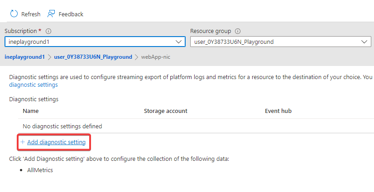Click the plus icon before Add diagnostic setting
374x192 pixels.
[22, 142]
